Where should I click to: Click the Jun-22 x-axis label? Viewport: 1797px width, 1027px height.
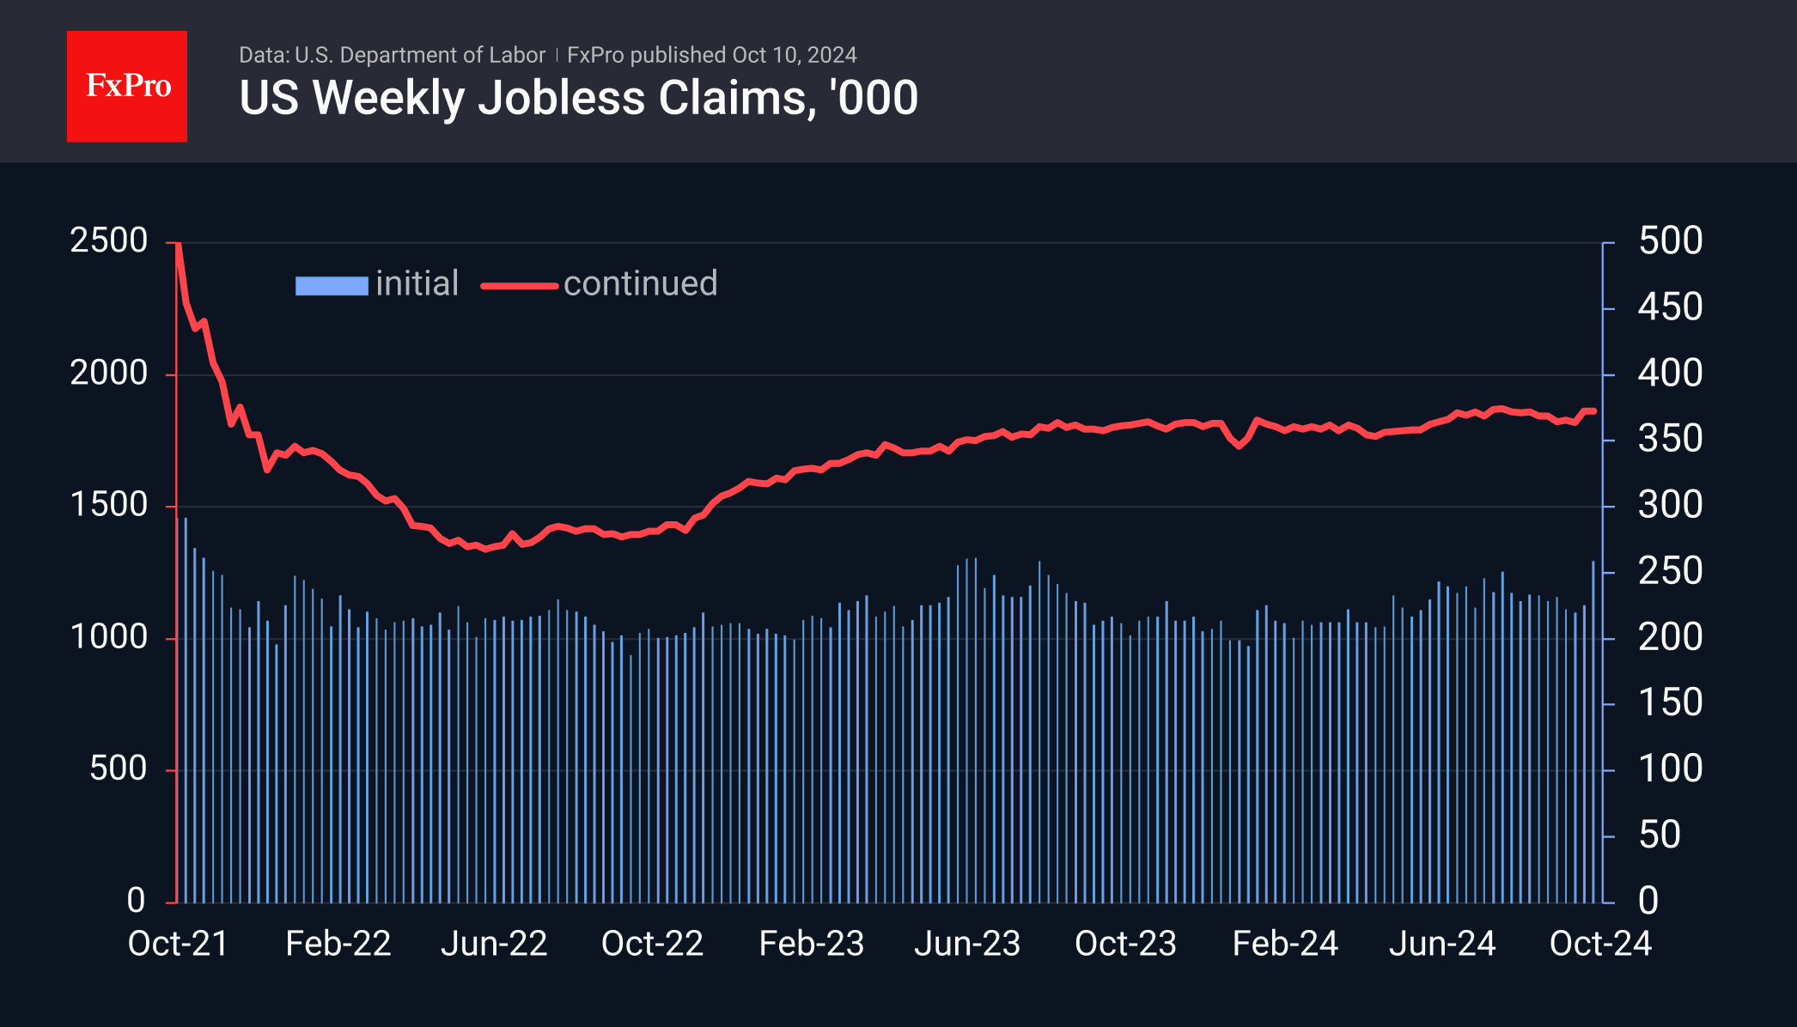[x=494, y=944]
